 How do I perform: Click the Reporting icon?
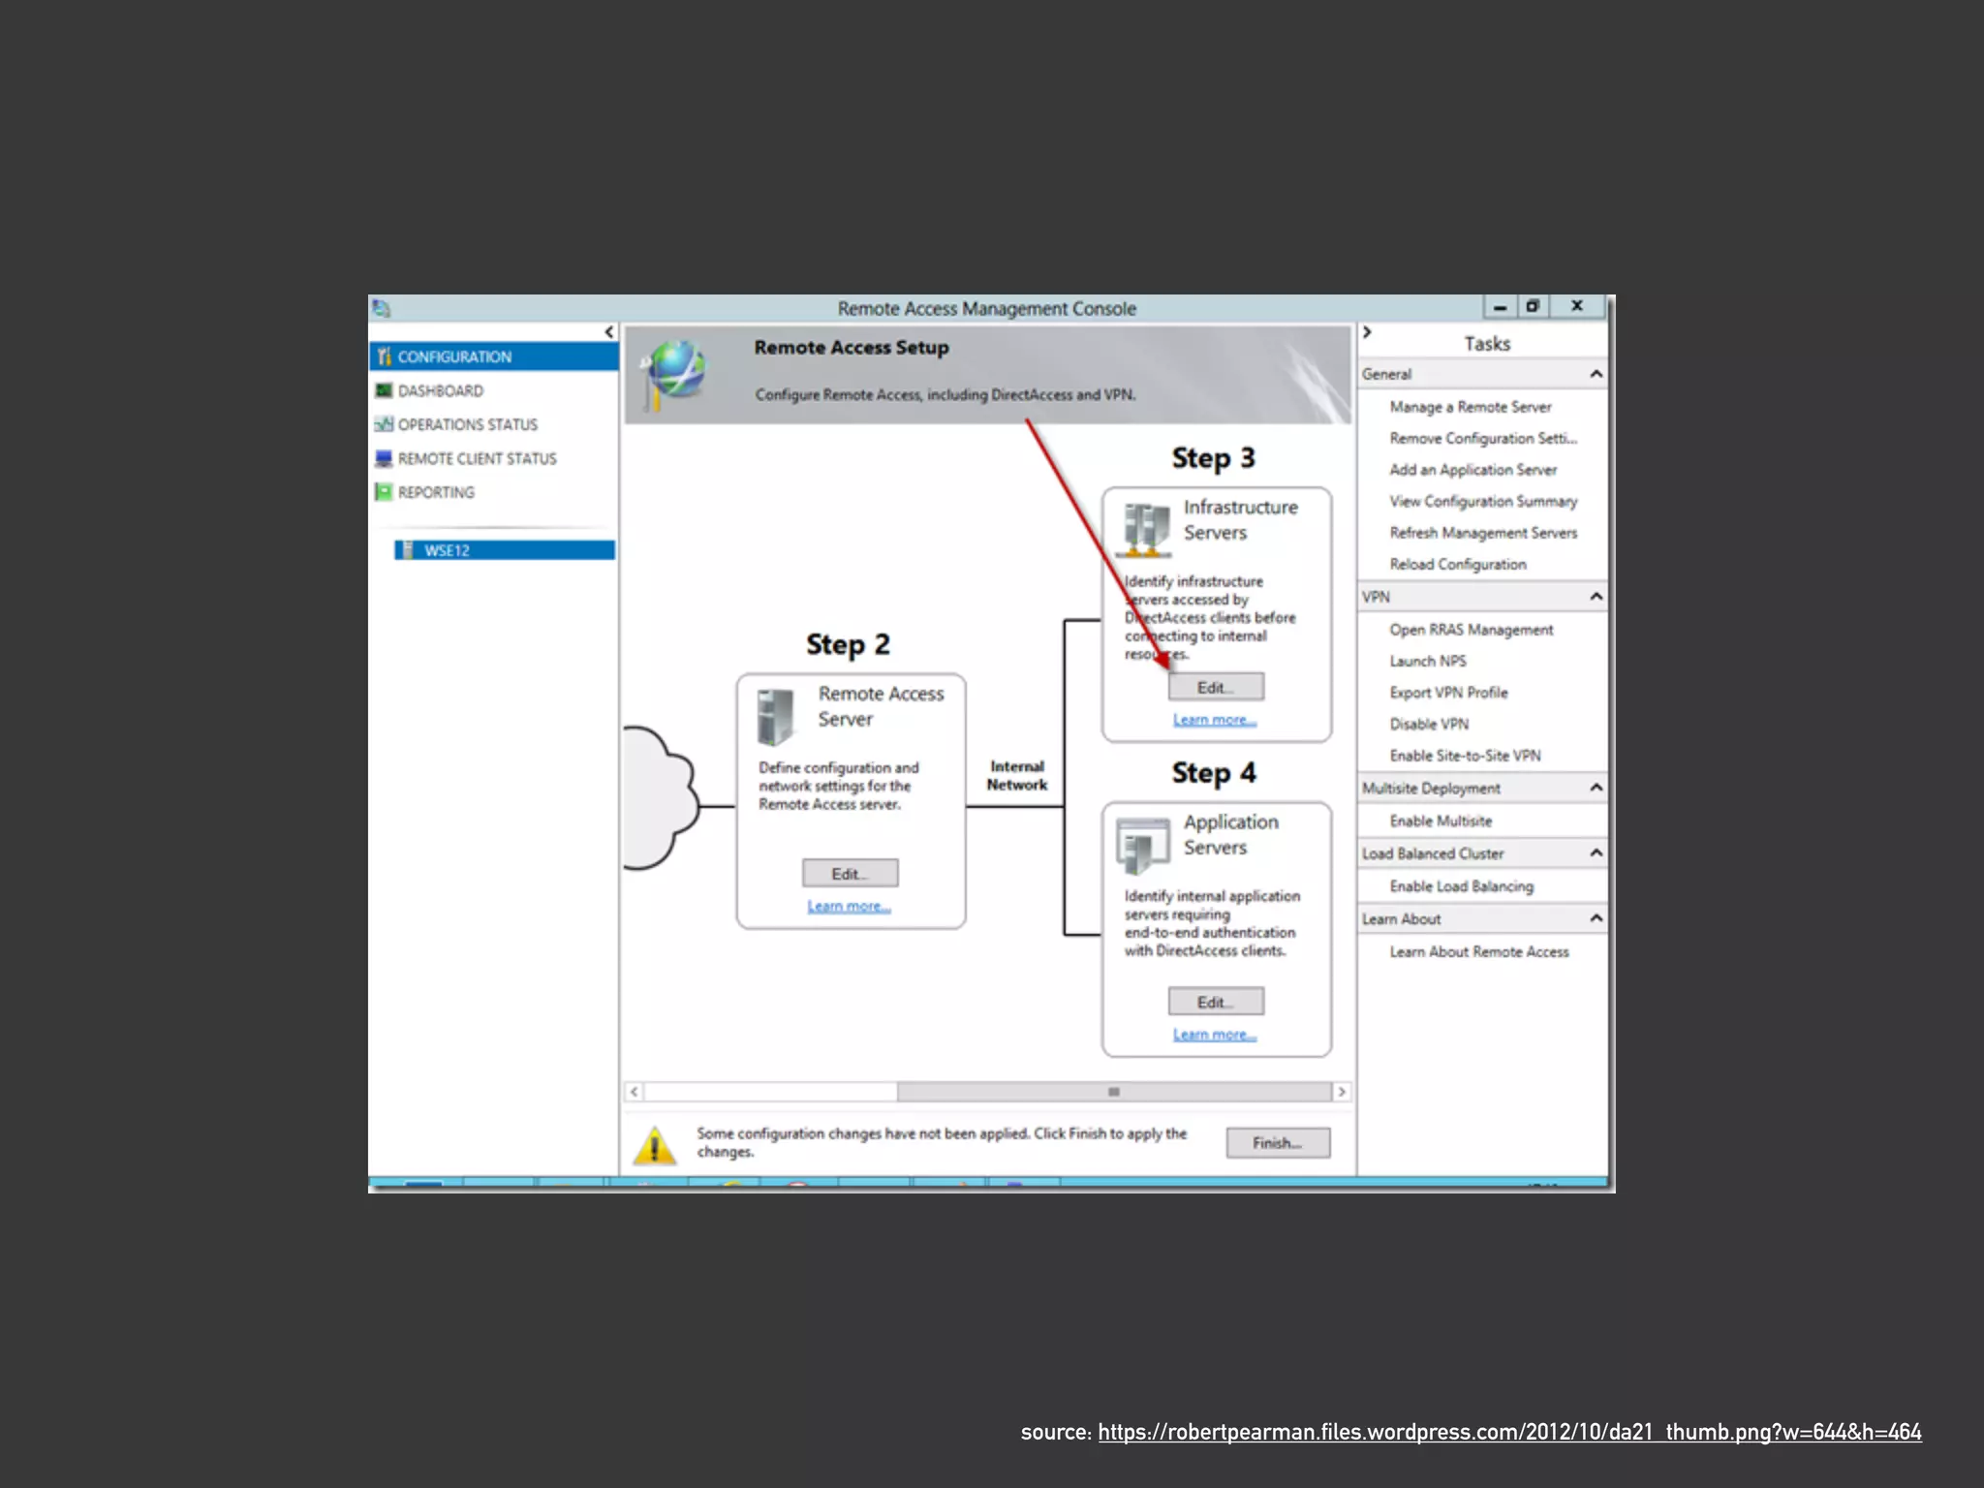[x=385, y=492]
